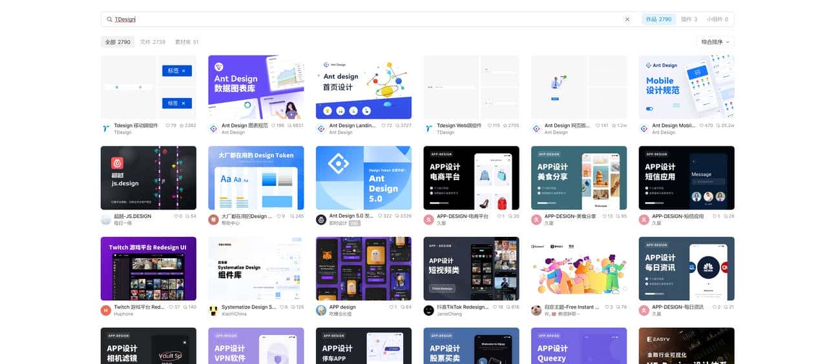
Task: Open Ant Design avatar on Landing card
Action: pyautogui.click(x=321, y=128)
